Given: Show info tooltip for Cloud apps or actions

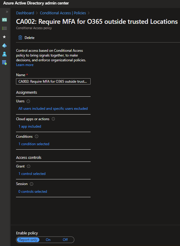Looking at the screenshot, I should pos(53,119).
